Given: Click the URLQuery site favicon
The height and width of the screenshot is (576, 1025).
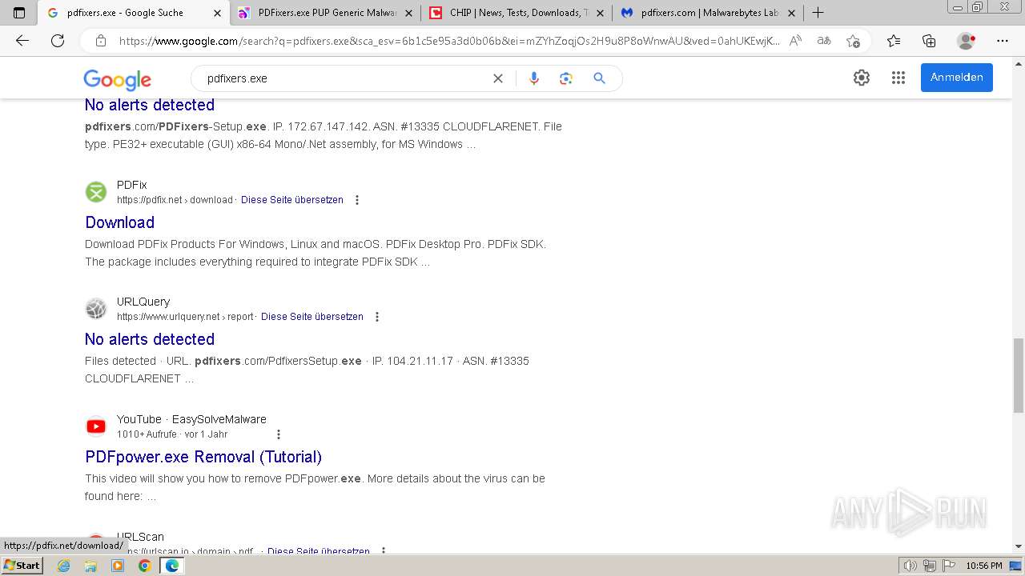Looking at the screenshot, I should tap(96, 309).
